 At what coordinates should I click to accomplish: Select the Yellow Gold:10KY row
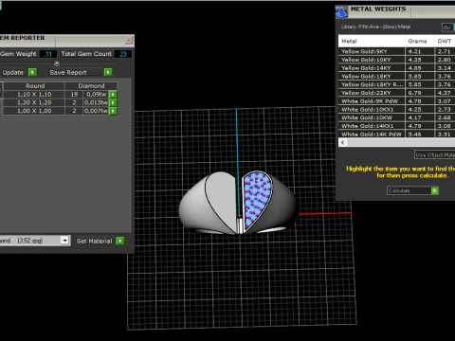click(396, 60)
